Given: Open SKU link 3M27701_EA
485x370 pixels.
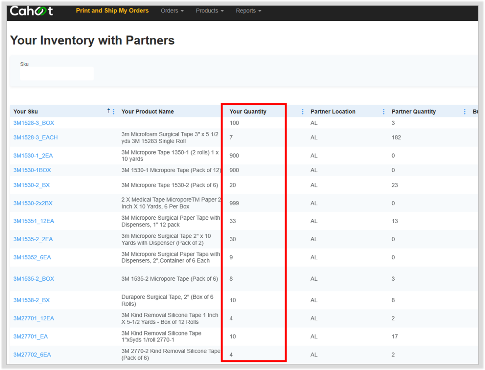Looking at the screenshot, I should pos(31,337).
